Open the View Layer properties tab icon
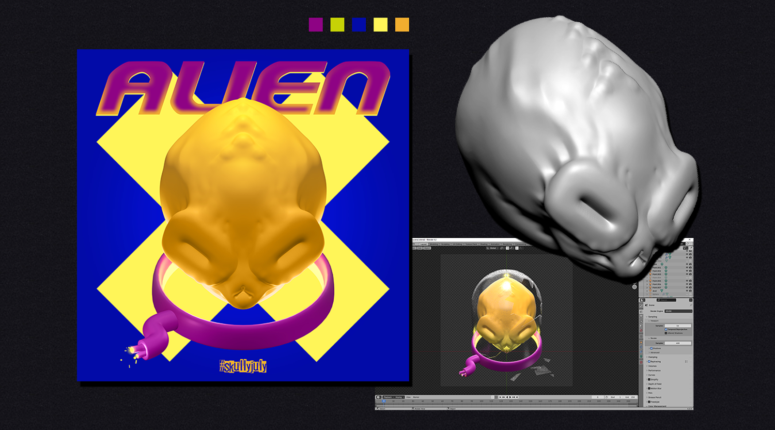This screenshot has width=775, height=430. pos(641,321)
